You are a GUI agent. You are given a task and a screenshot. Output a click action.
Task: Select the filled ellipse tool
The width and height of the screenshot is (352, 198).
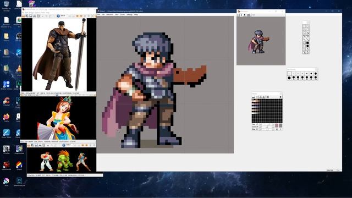(x=307, y=46)
